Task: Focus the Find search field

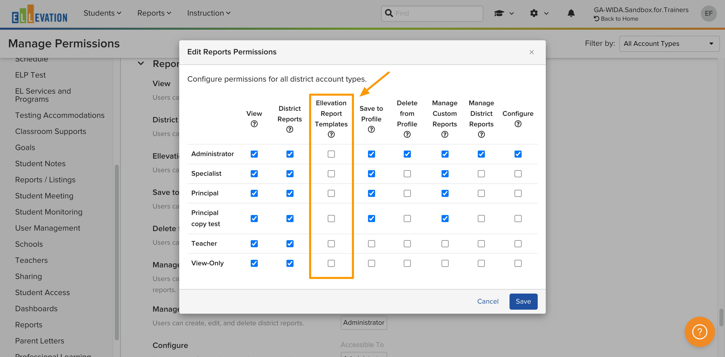Action: (x=432, y=13)
